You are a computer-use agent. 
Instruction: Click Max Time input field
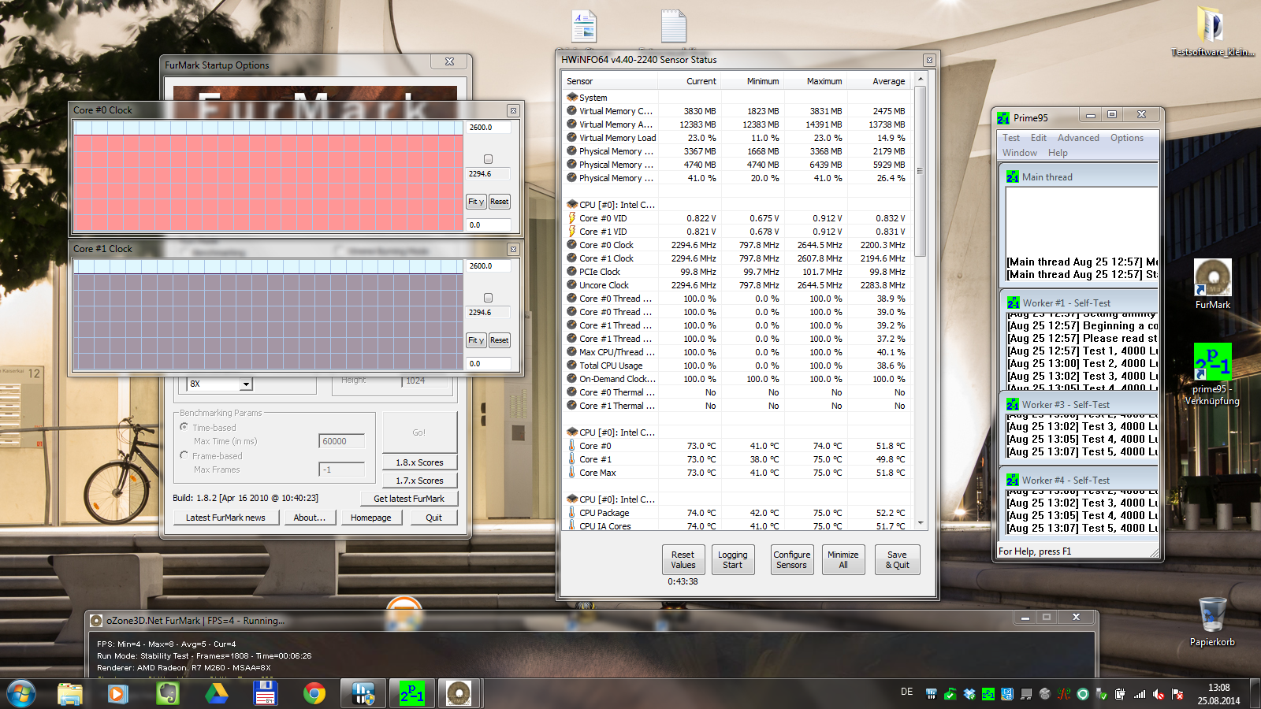tap(341, 441)
